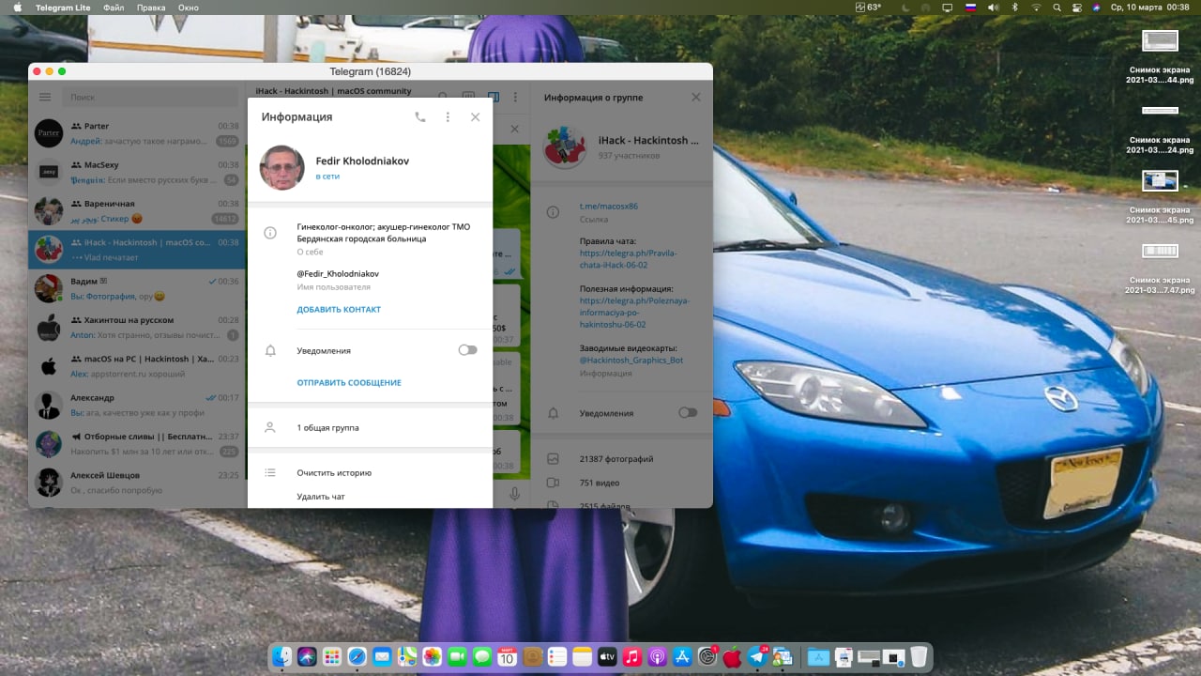Toggle Уведомления switch in profile dialog
This screenshot has width=1201, height=676.
tap(467, 350)
